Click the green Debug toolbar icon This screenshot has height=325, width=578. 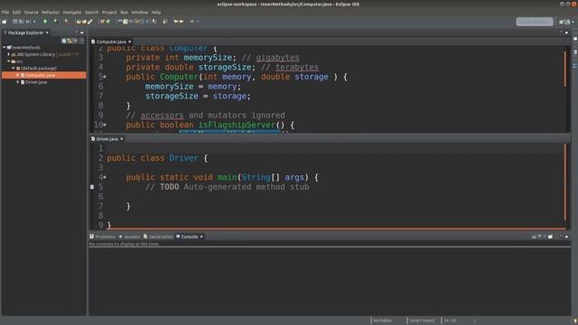tap(45, 22)
